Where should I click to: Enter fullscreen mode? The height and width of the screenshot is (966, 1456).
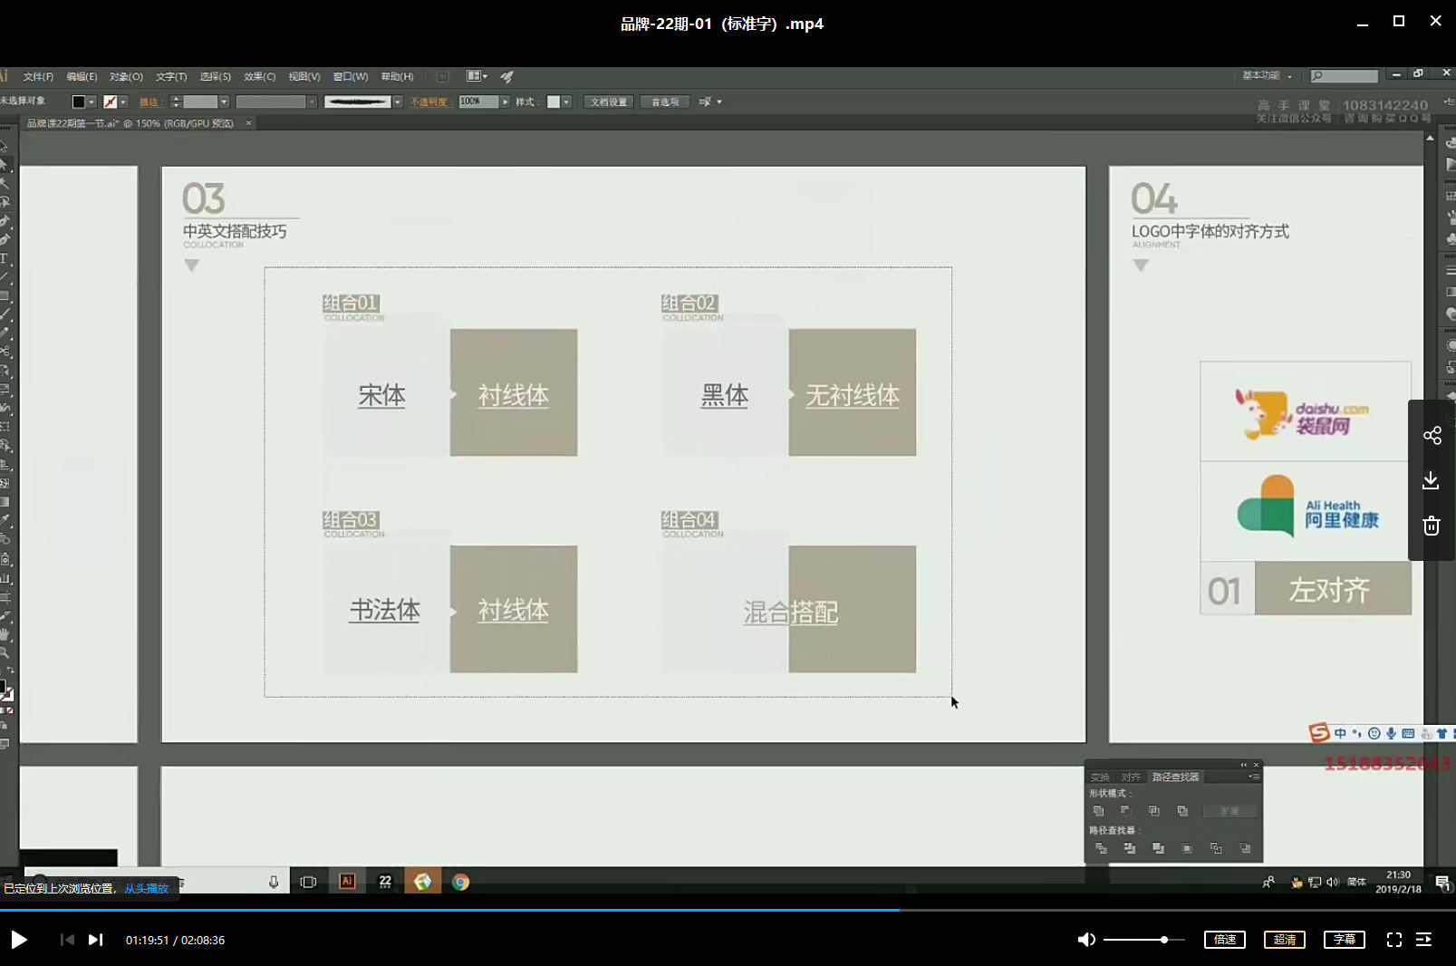pyautogui.click(x=1393, y=940)
